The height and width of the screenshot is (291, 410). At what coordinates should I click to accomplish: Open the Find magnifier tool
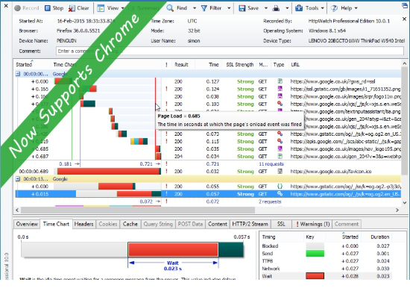(x=170, y=8)
